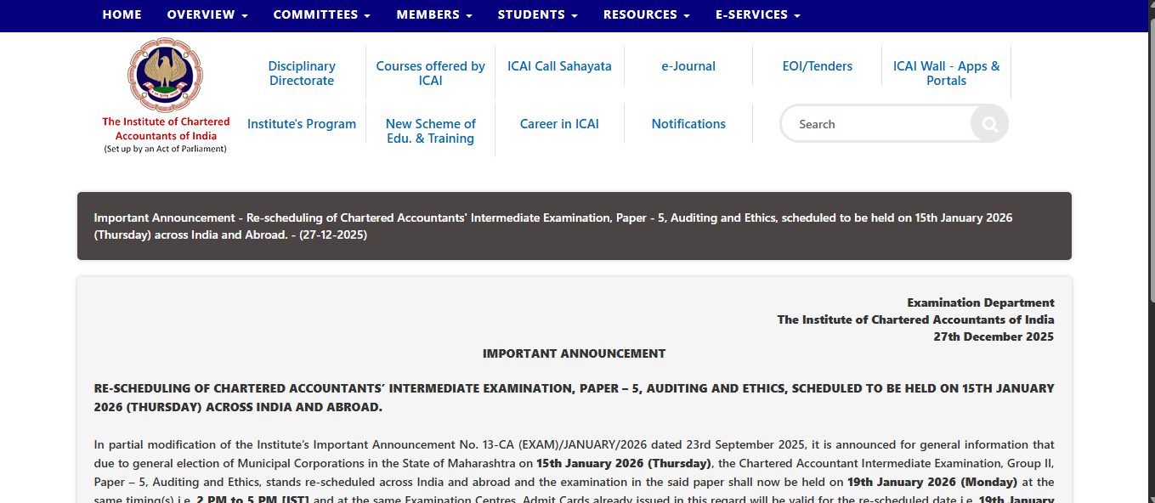
Task: Expand the RESOURCES dropdown menu
Action: [646, 14]
